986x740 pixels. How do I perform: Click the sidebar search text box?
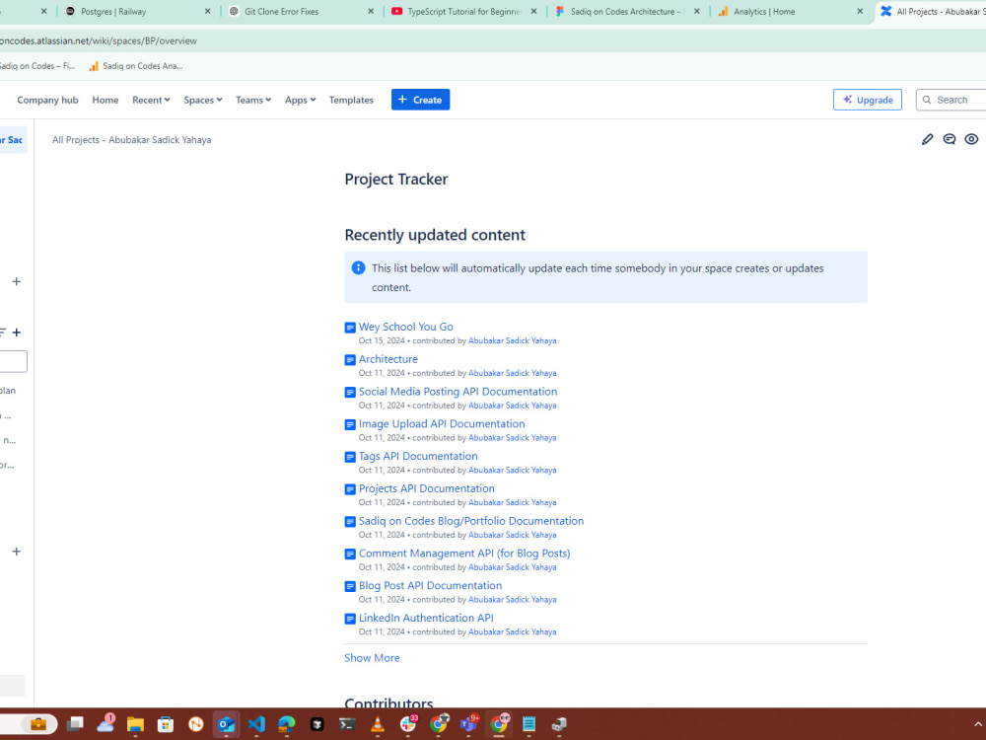(13, 361)
